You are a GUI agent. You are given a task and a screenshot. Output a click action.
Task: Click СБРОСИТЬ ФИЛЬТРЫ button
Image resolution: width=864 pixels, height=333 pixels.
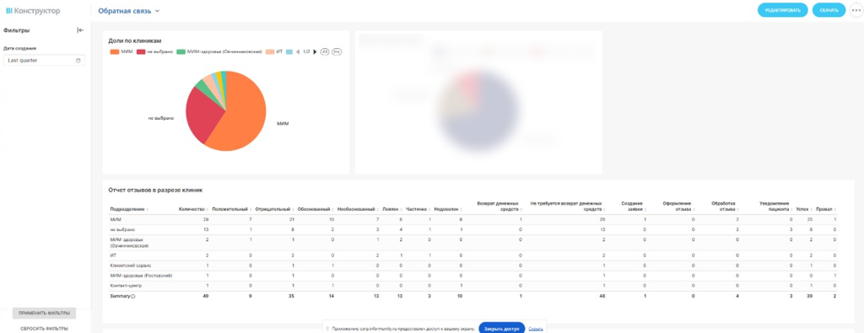pos(44,329)
